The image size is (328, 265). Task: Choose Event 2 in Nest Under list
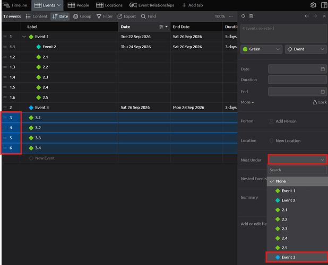[297, 200]
